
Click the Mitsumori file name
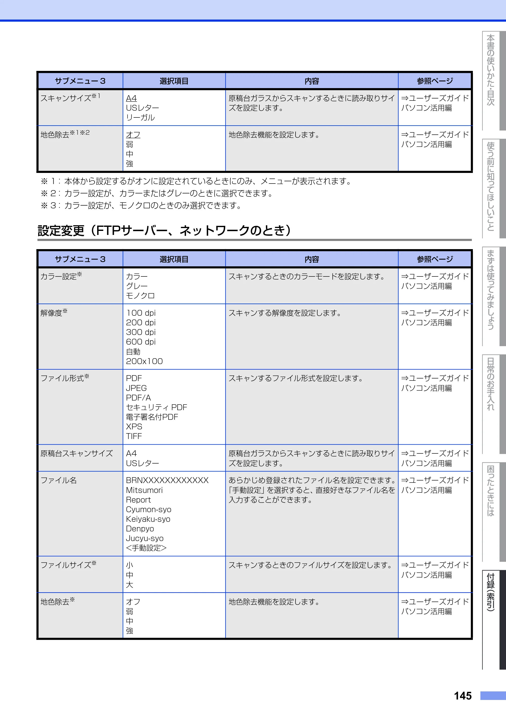[x=144, y=490]
